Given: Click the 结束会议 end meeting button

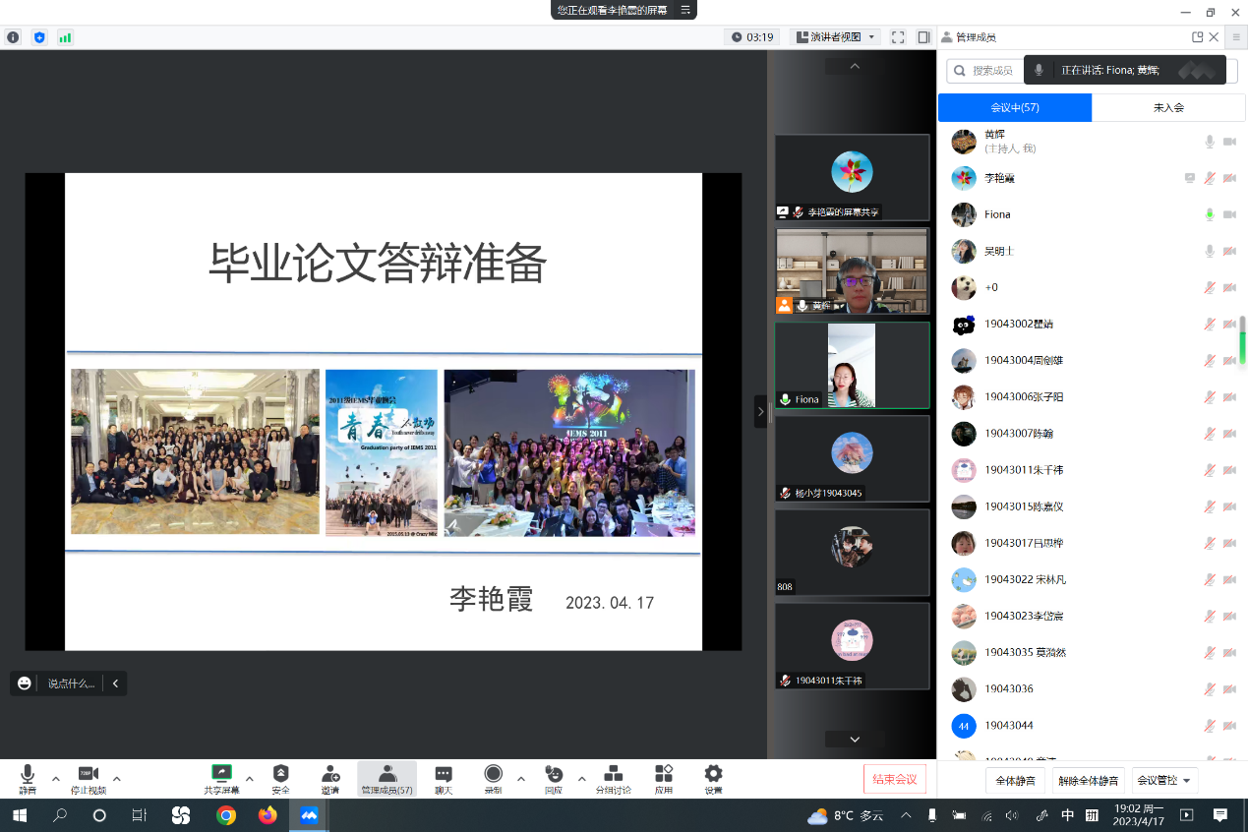Looking at the screenshot, I should (x=894, y=780).
